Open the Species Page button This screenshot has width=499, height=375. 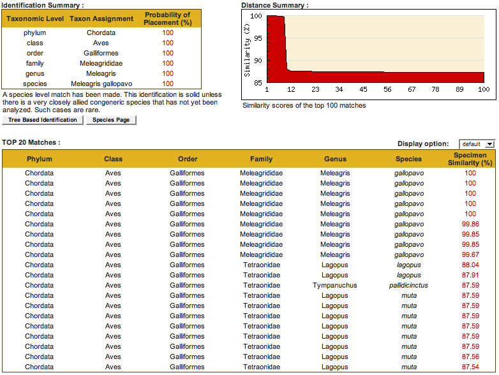(x=110, y=120)
